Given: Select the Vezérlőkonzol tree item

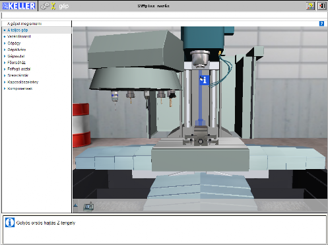Looking at the screenshot, I should click(x=19, y=36).
